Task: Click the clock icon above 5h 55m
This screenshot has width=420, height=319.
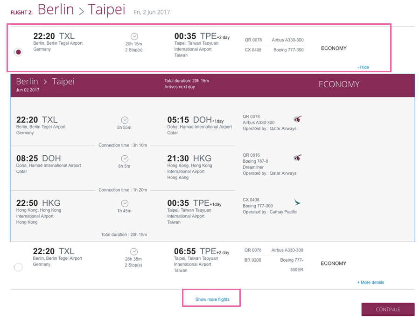Action: pos(125,120)
